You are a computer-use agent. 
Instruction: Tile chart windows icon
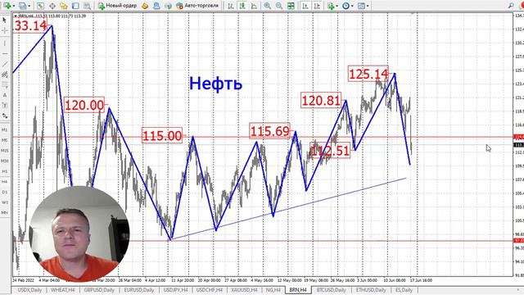click(x=291, y=6)
